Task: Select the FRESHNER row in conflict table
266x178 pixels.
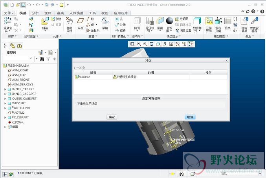Action: tap(151, 77)
